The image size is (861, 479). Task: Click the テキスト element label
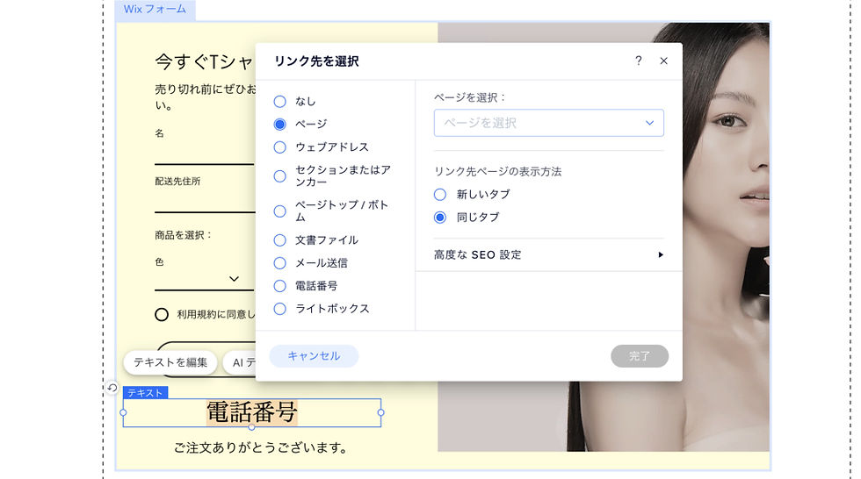tap(145, 392)
